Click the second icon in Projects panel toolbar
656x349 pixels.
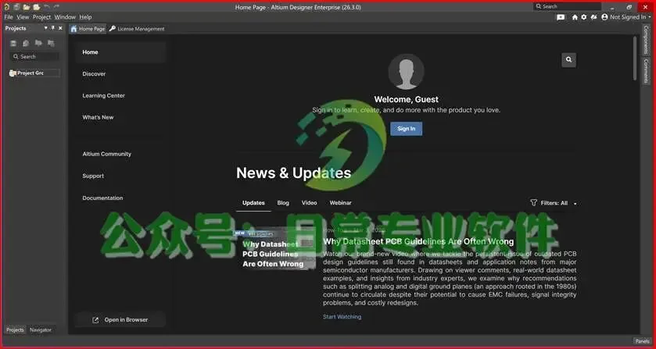[26, 43]
